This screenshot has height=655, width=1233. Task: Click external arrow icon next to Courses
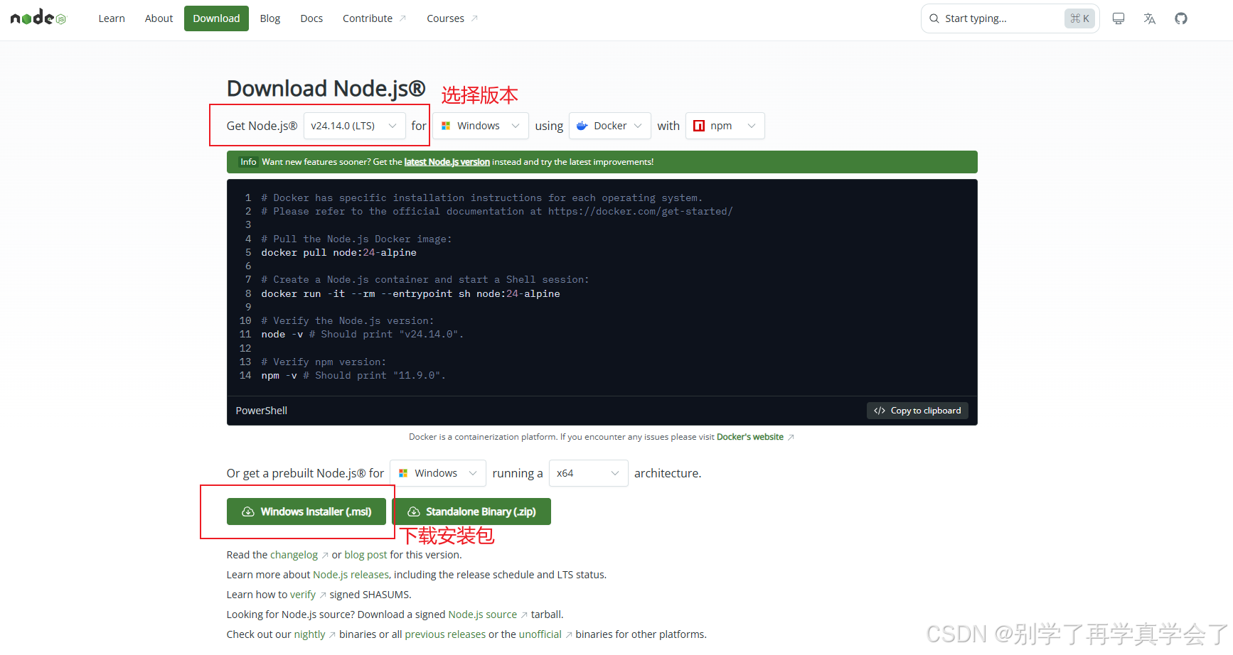(474, 18)
